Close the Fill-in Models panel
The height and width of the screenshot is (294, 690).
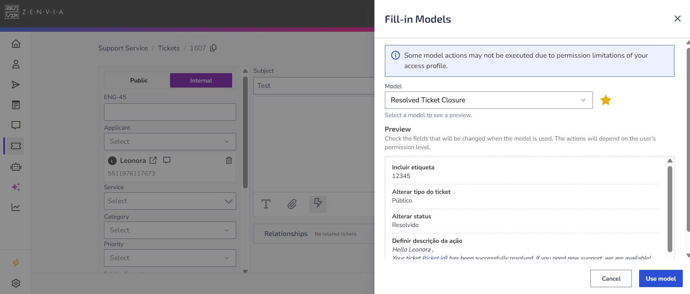point(677,19)
